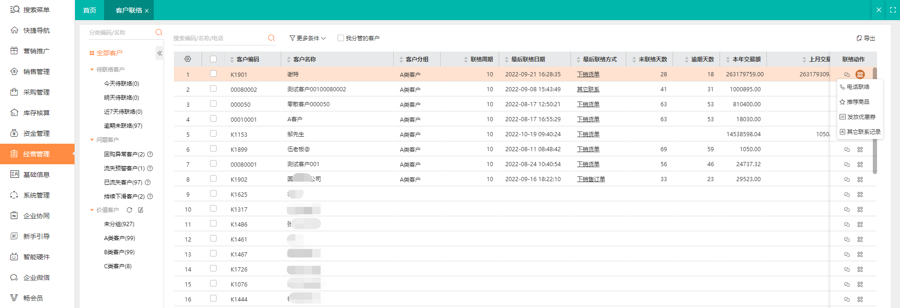The height and width of the screenshot is (308, 900).
Task: Click the table column settings gear icon
Action: (187, 59)
